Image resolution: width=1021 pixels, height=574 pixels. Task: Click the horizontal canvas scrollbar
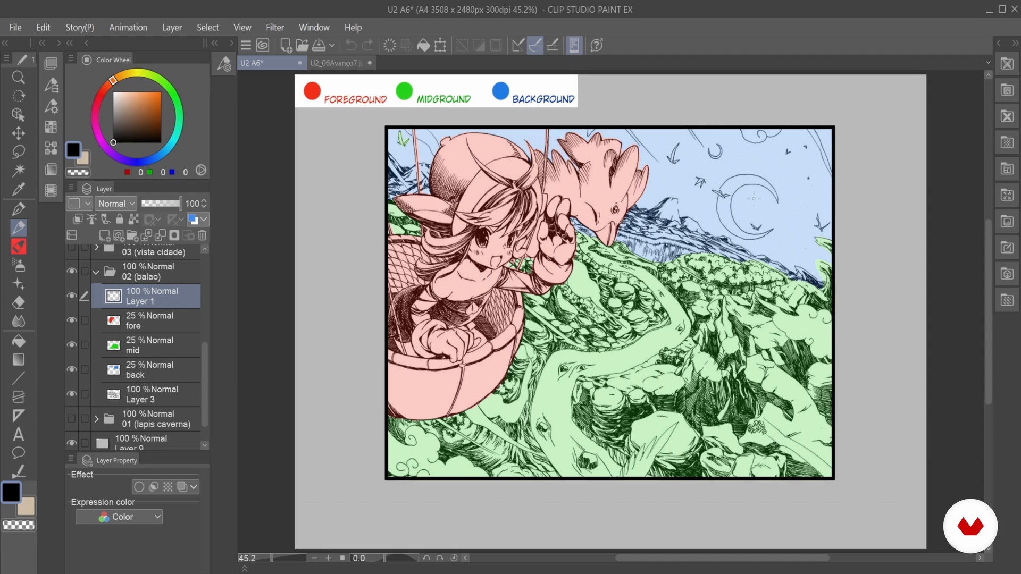point(722,558)
